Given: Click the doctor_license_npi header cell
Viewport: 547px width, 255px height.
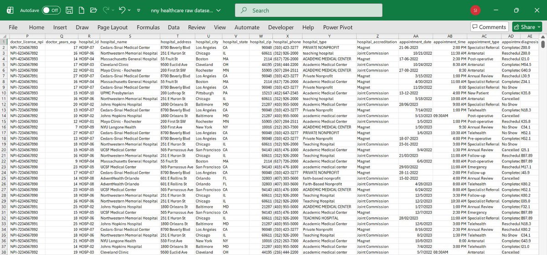Looking at the screenshot, I should click(x=26, y=41).
